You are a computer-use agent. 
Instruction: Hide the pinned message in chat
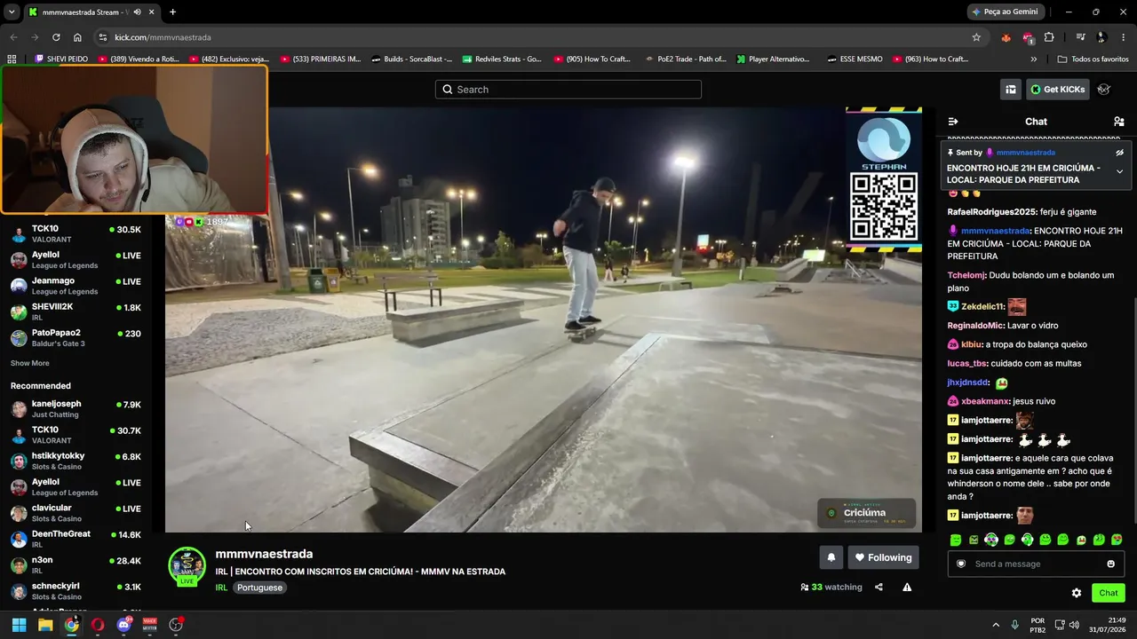click(x=1119, y=153)
